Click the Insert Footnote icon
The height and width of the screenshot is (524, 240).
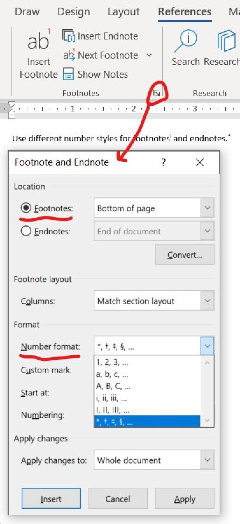tap(39, 41)
